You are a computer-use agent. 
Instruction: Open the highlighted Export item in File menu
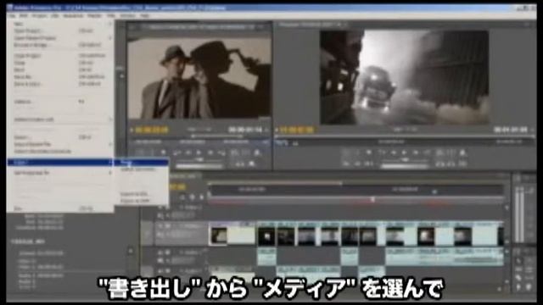60,162
